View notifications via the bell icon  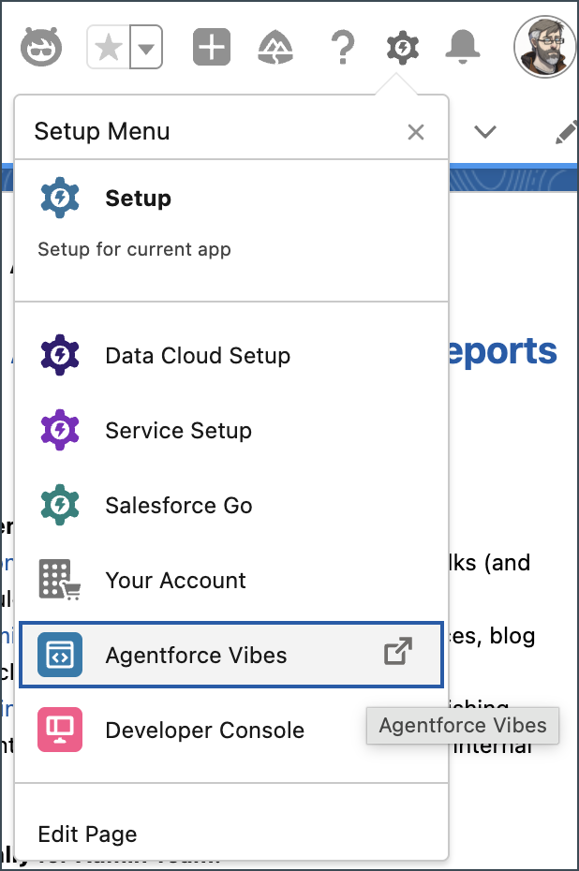463,47
